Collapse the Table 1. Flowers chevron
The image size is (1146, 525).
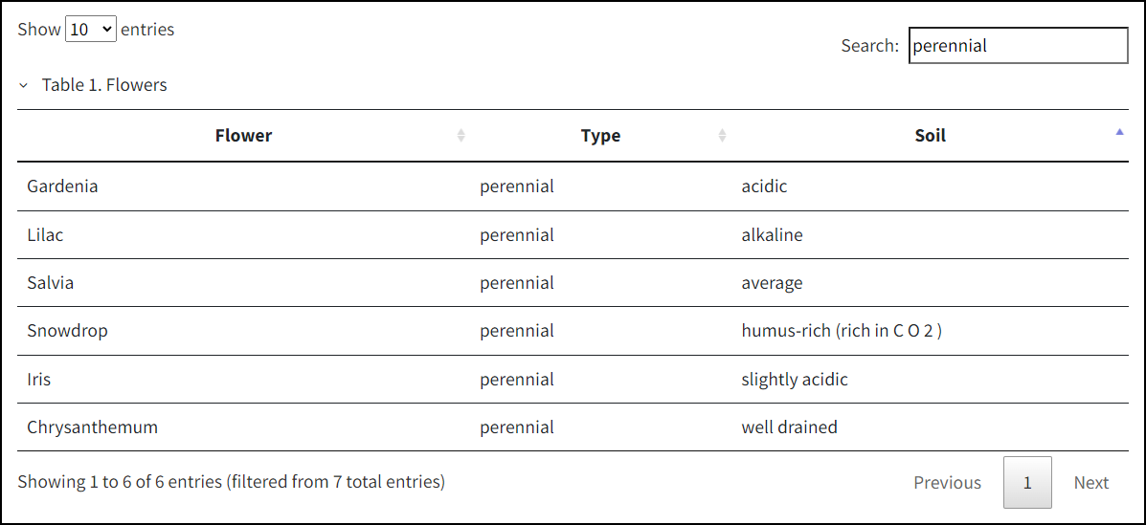coord(23,85)
